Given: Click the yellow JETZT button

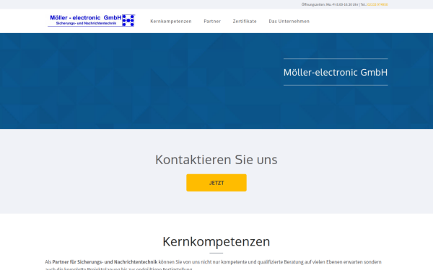Looking at the screenshot, I should coord(216,183).
